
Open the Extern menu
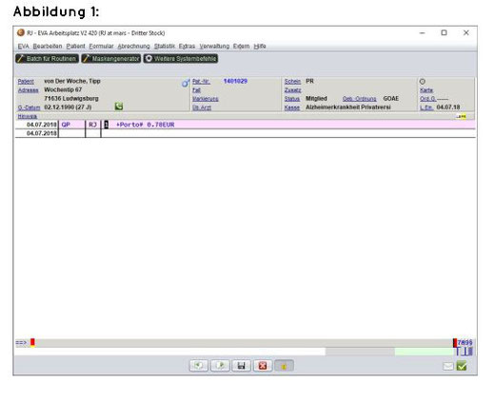(241, 47)
